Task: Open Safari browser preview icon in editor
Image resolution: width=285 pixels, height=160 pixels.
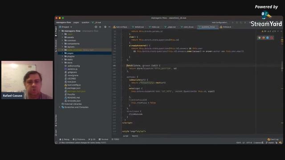Action: coord(268,38)
